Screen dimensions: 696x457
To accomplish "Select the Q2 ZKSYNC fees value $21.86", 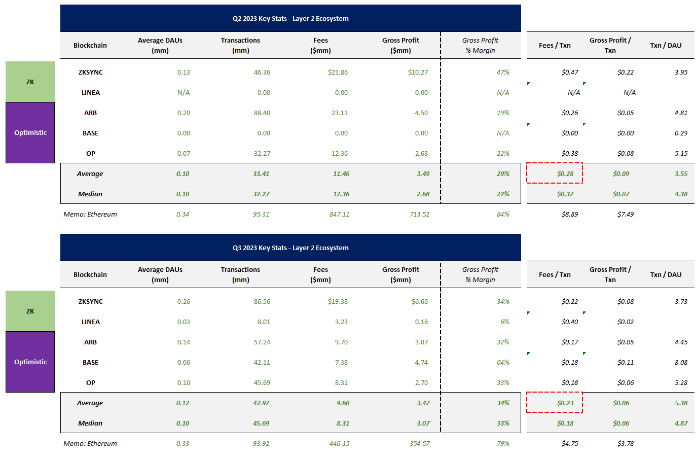I will click(x=338, y=72).
